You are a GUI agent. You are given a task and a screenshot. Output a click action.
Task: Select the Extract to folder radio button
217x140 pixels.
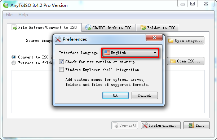(14, 63)
